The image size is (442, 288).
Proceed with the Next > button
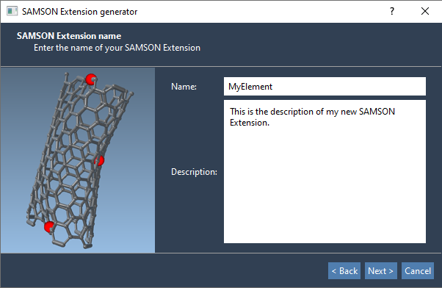(x=381, y=271)
